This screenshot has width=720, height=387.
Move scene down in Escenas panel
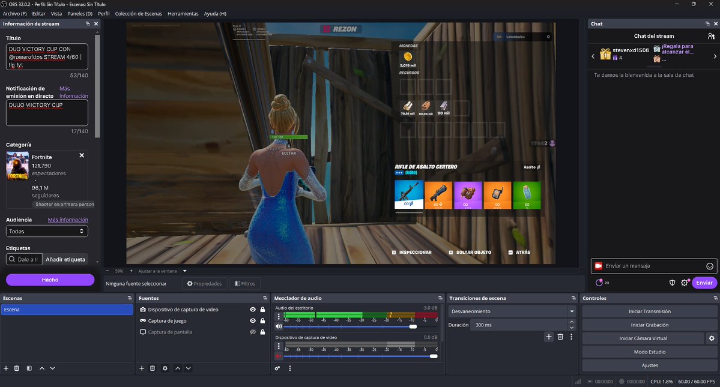[52, 368]
